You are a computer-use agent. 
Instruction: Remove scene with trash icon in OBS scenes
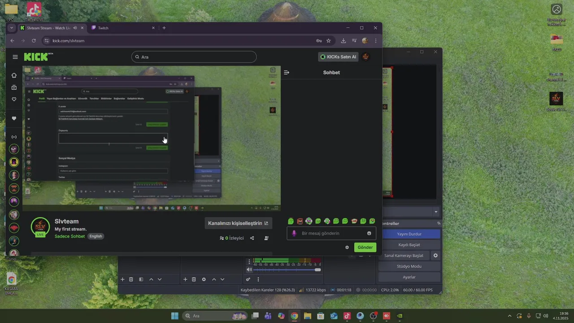click(x=131, y=279)
